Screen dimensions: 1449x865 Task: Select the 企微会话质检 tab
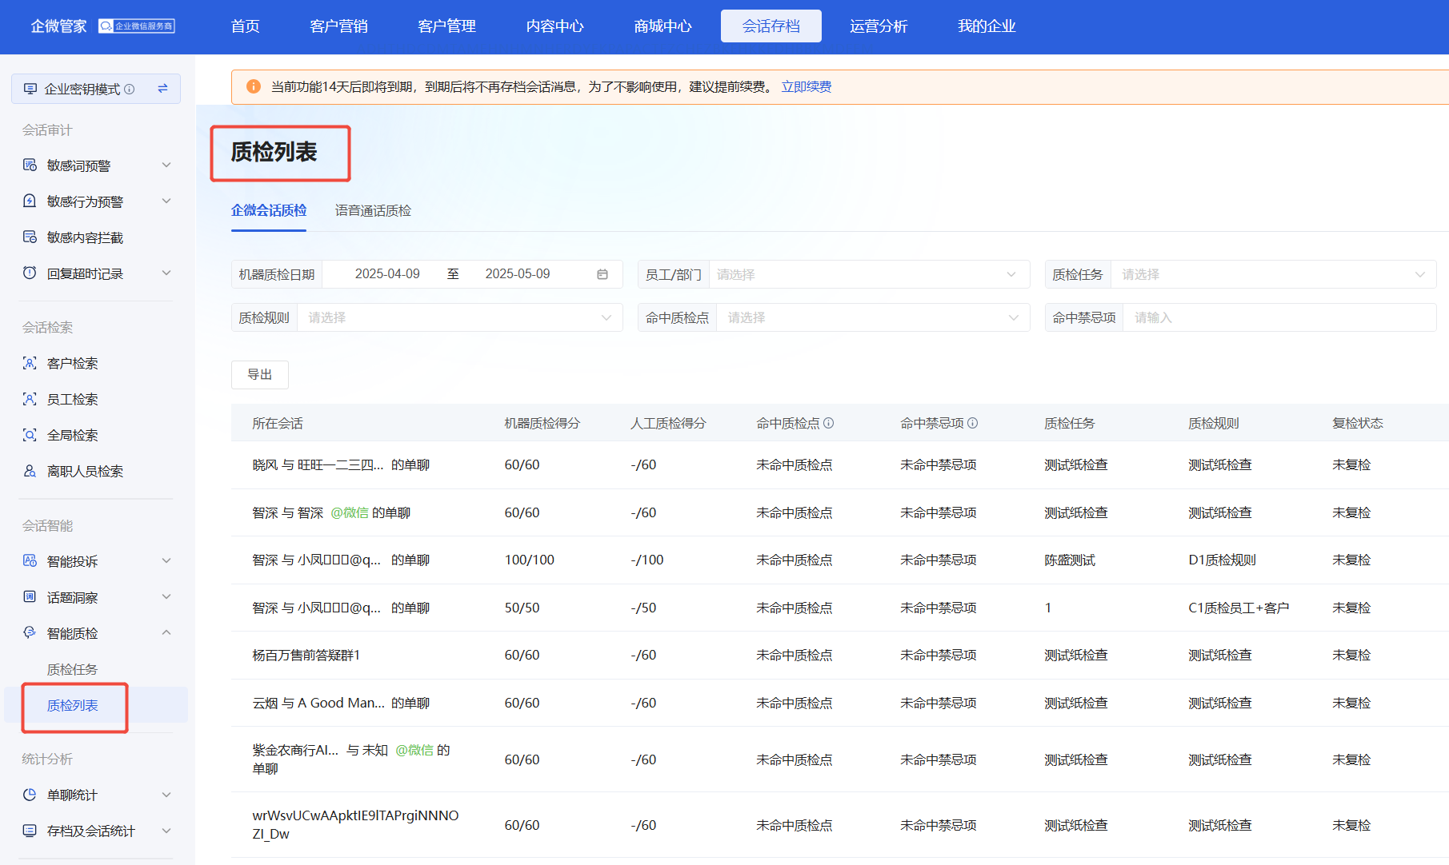(x=269, y=210)
